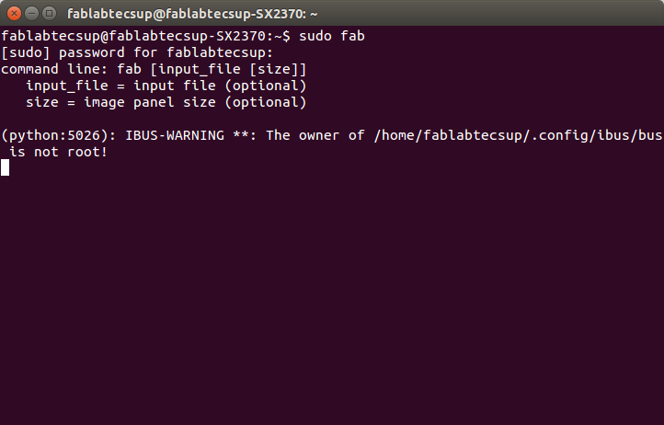This screenshot has width=664, height=425.
Task: Select the shell prompt ending in :~$
Action: point(145,36)
